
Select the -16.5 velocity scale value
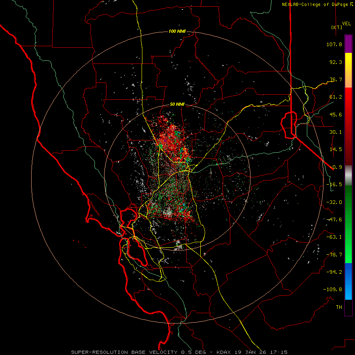[x=334, y=185]
